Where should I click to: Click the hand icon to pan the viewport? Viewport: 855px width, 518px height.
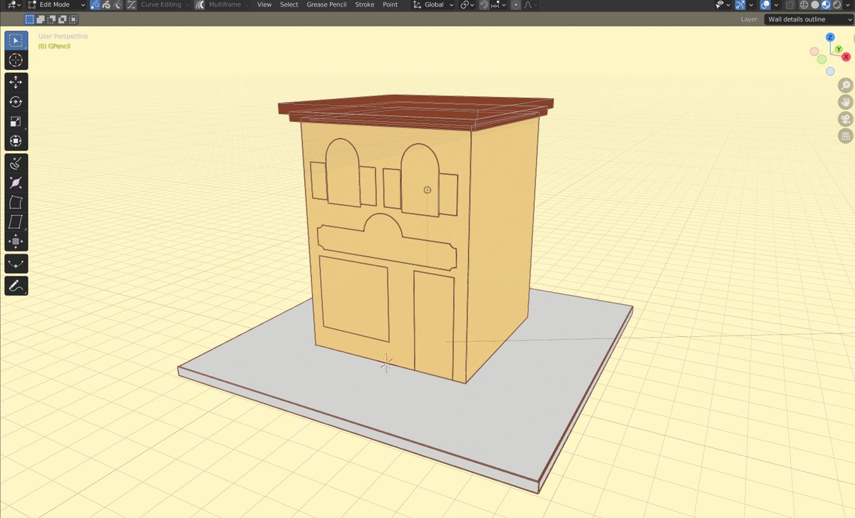pyautogui.click(x=845, y=101)
